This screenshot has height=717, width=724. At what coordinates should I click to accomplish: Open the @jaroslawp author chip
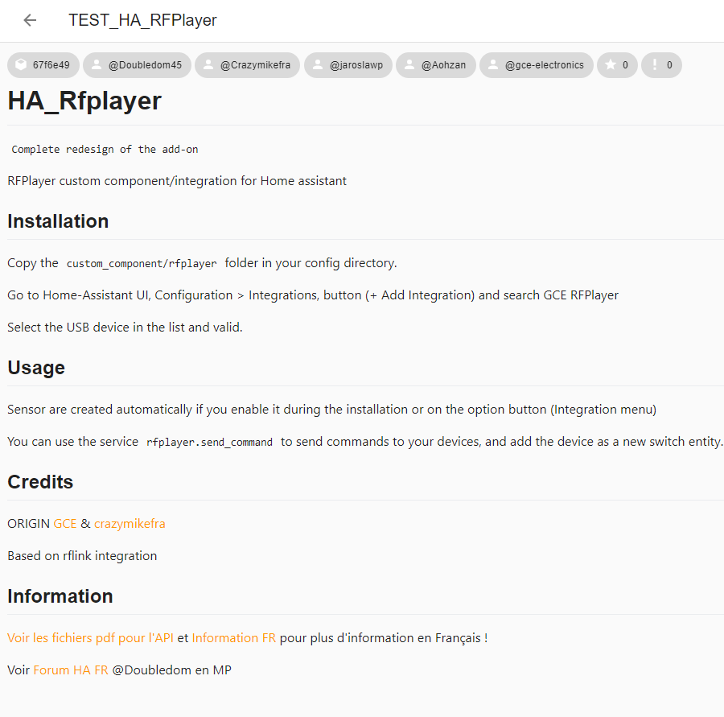tap(348, 65)
